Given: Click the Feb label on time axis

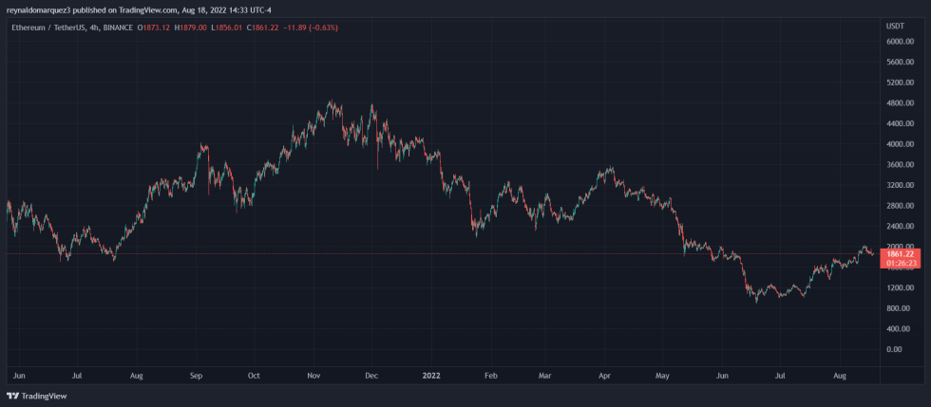Looking at the screenshot, I should (490, 376).
